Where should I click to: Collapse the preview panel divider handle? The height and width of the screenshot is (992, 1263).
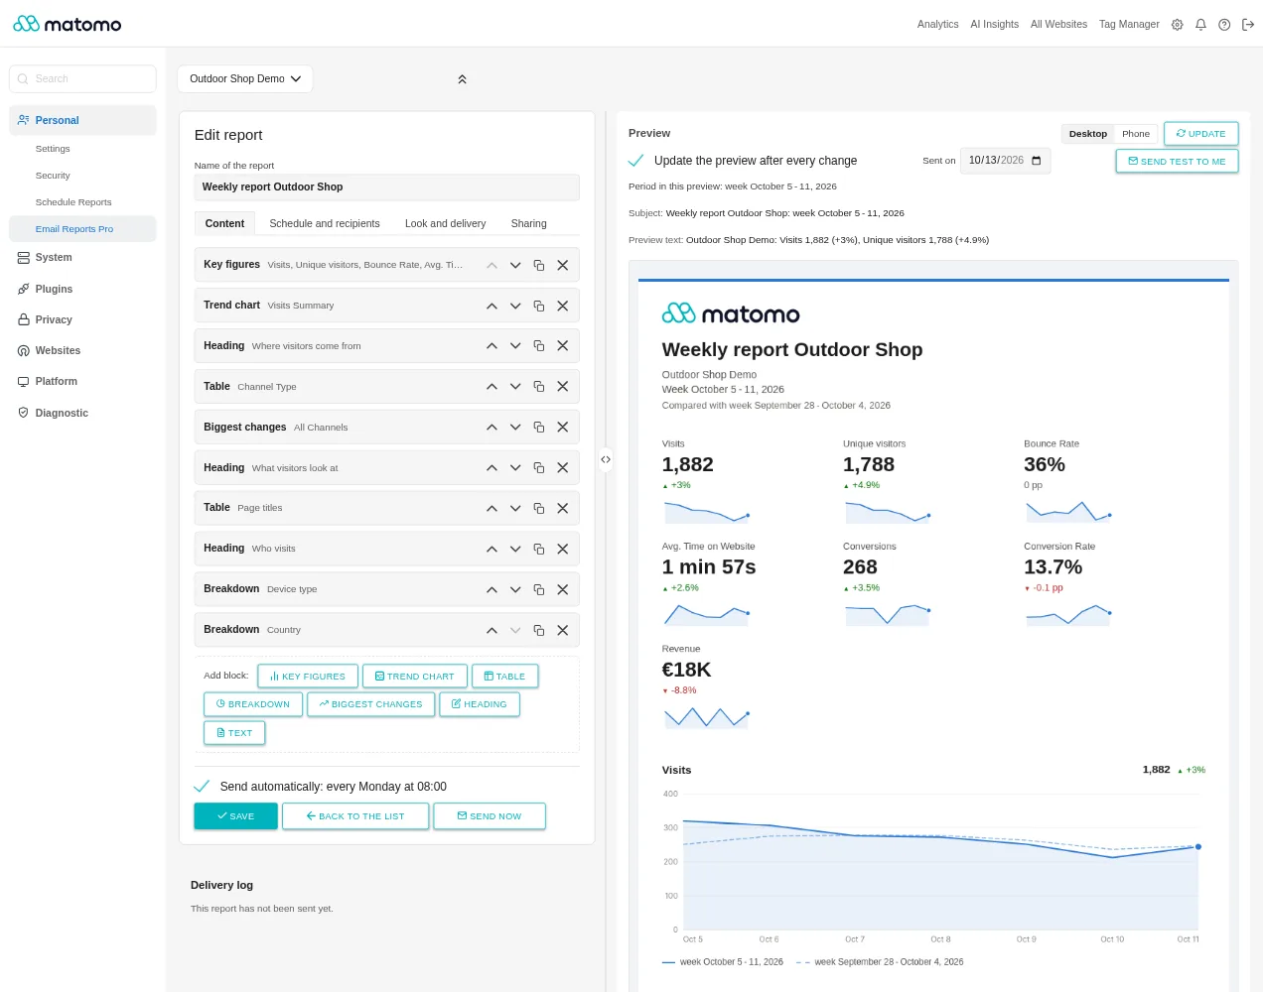click(x=606, y=459)
